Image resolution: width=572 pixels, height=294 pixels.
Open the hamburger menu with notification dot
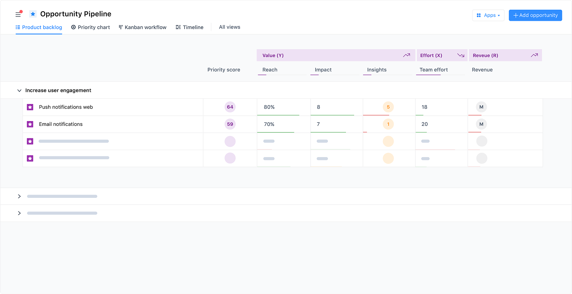tap(18, 14)
